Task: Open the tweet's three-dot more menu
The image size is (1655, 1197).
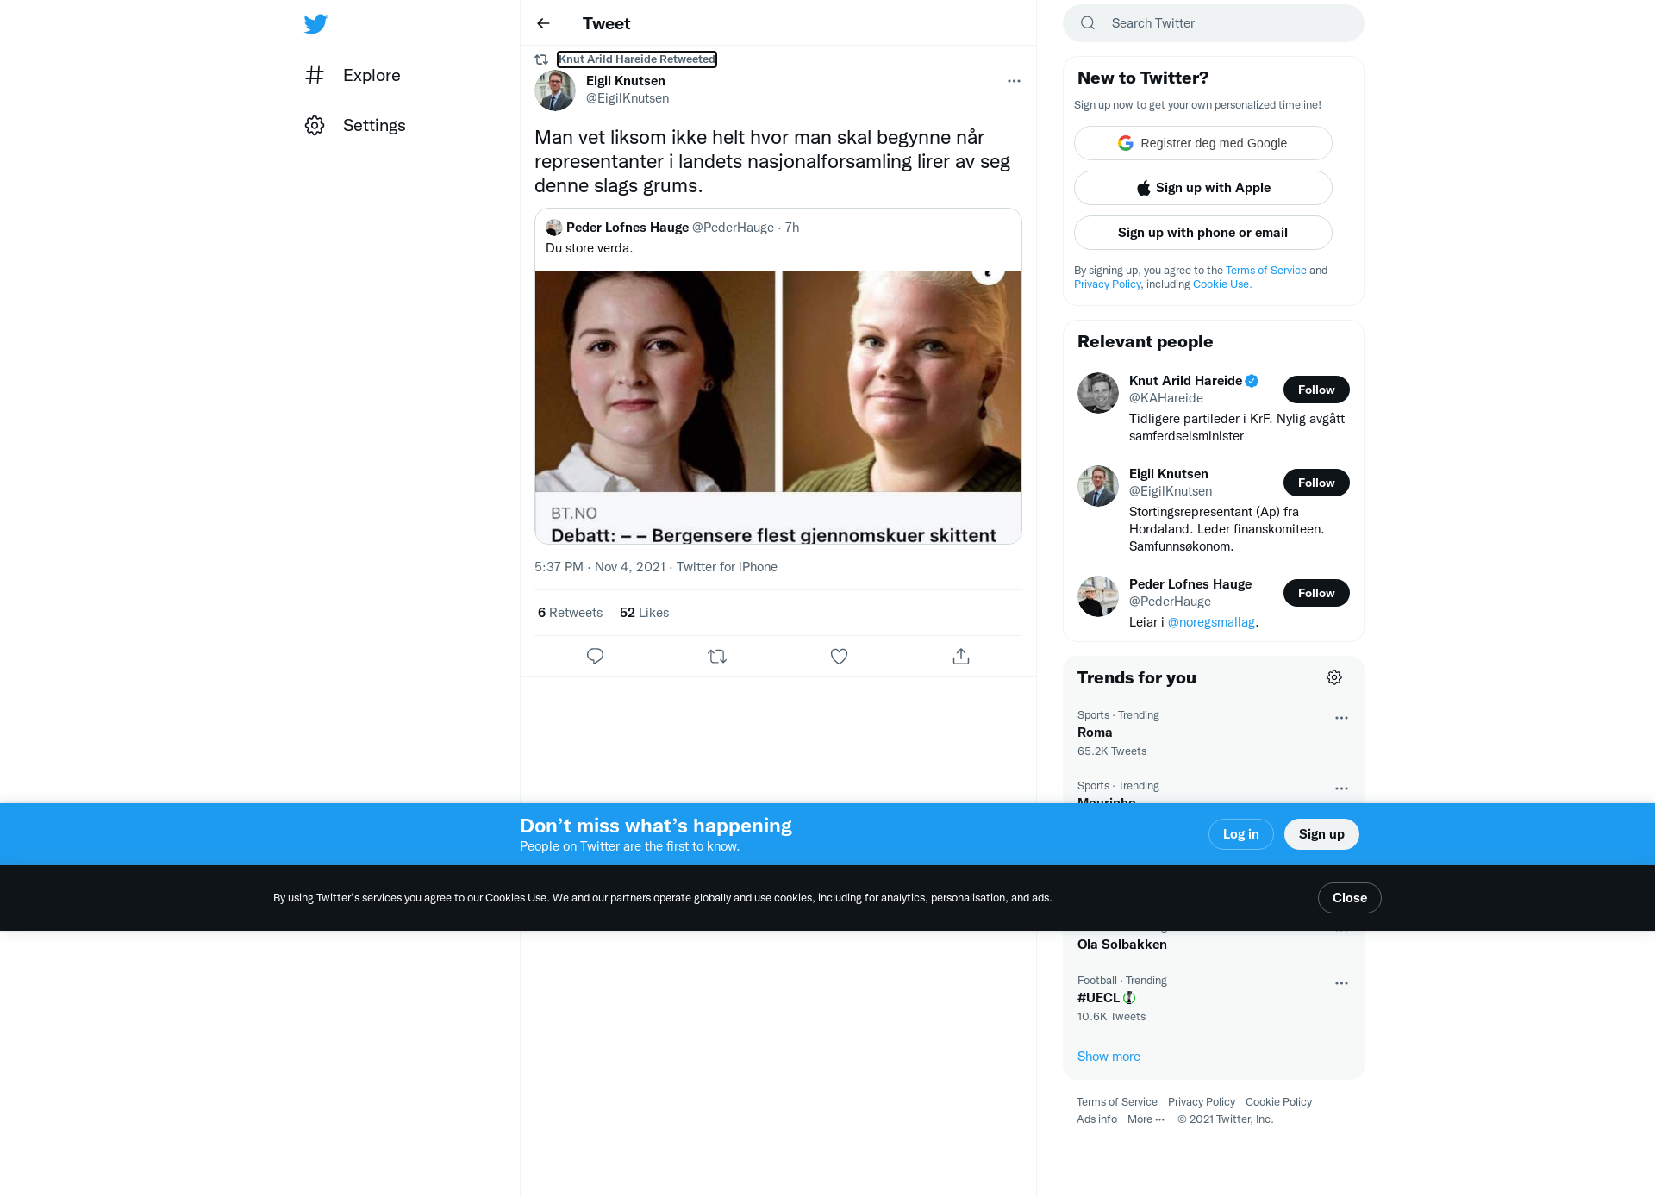Action: 1014,81
